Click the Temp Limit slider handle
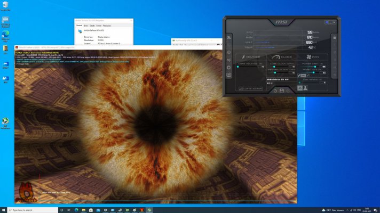380x213 pixels. (314, 73)
